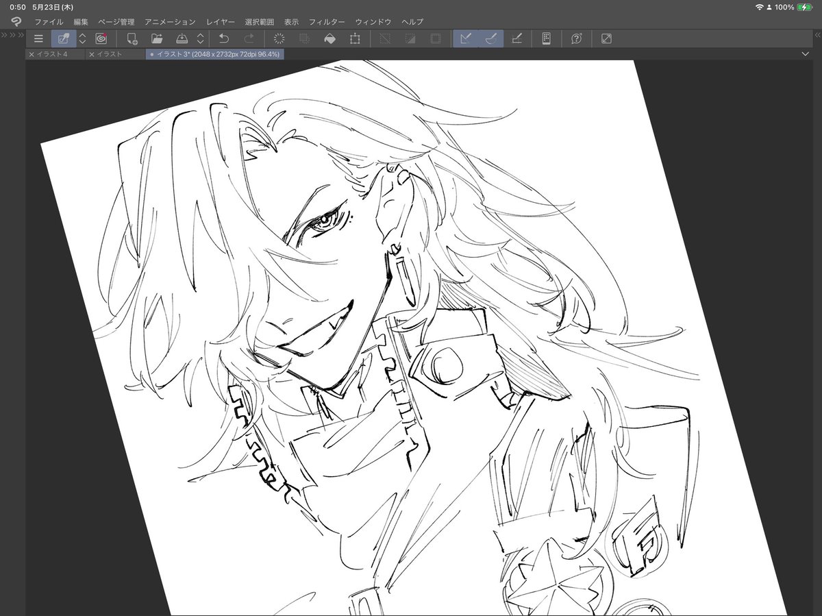Open the help question mark icon
The width and height of the screenshot is (822, 616).
click(x=577, y=38)
